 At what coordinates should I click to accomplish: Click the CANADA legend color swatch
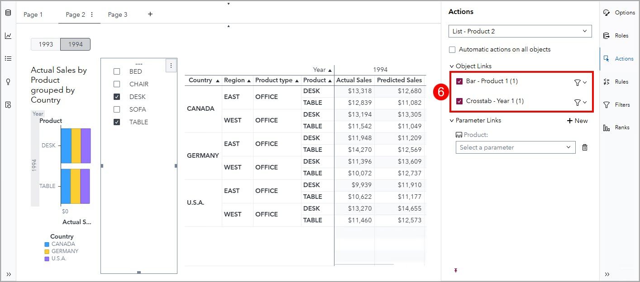[47, 244]
